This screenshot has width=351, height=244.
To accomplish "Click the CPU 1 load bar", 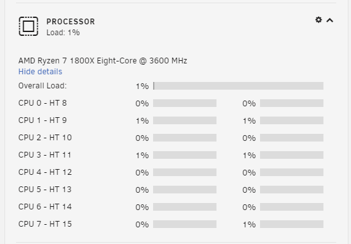I will (x=184, y=120).
